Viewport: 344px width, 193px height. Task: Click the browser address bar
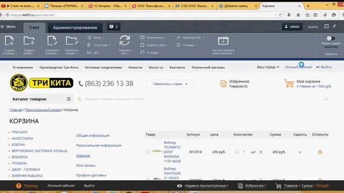(140, 15)
